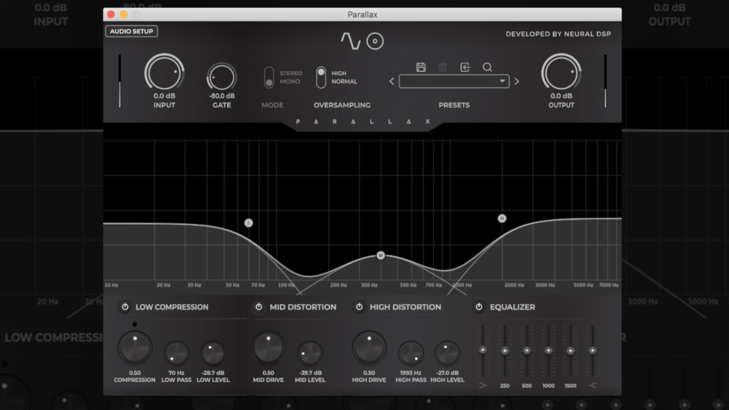Select the L band node on graph
Viewport: 729px width, 410px height.
click(x=249, y=223)
